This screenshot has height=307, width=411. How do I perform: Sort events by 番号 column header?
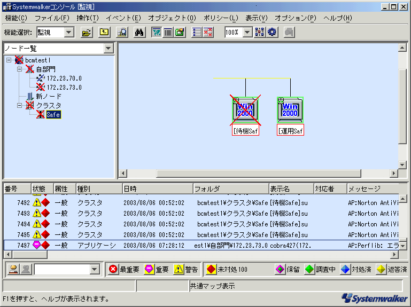pos(17,188)
